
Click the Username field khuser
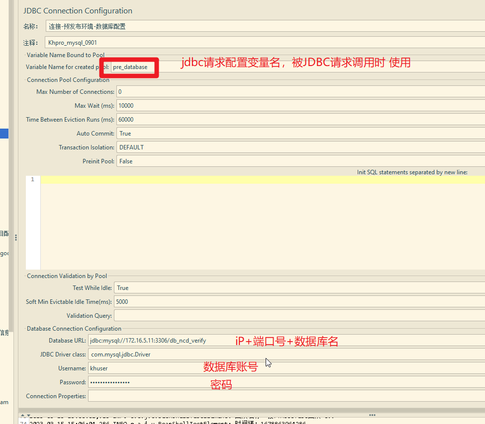tap(287, 368)
